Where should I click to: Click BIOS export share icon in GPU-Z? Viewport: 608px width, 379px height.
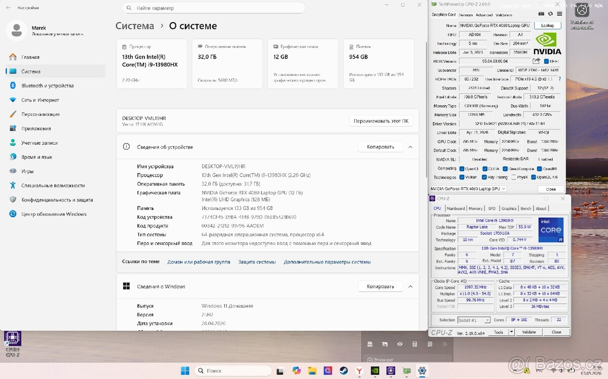[x=536, y=61]
